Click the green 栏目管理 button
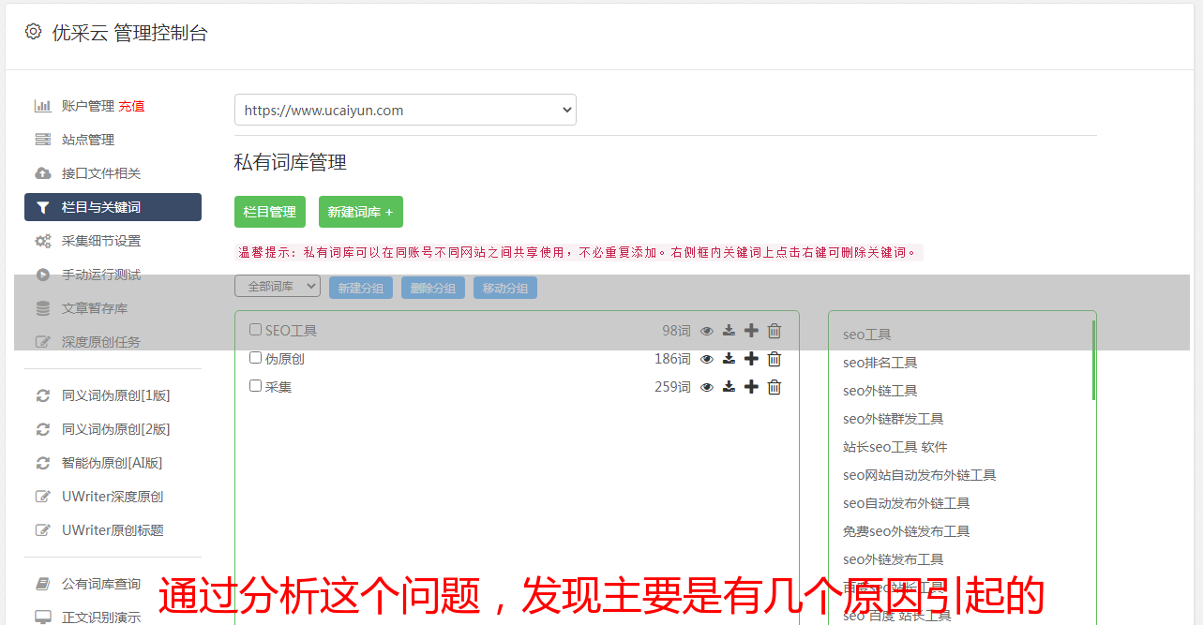The image size is (1203, 625). pos(270,212)
